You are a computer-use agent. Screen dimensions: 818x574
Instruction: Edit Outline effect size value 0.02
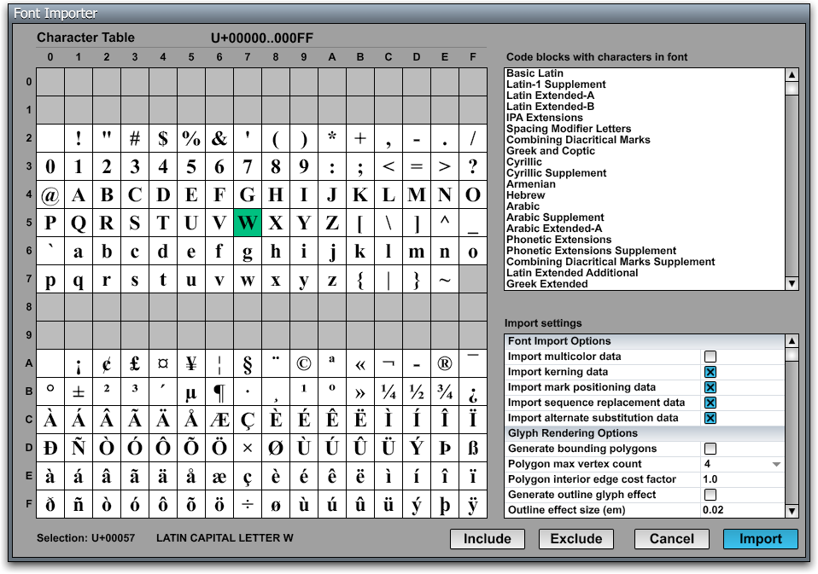click(742, 510)
